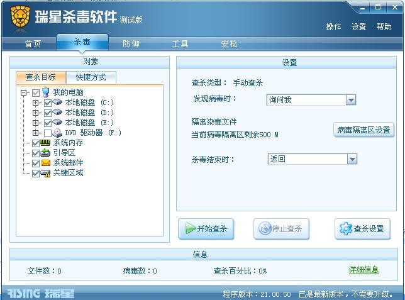Toggle the 我的电脑 checkbox

(x=36, y=92)
